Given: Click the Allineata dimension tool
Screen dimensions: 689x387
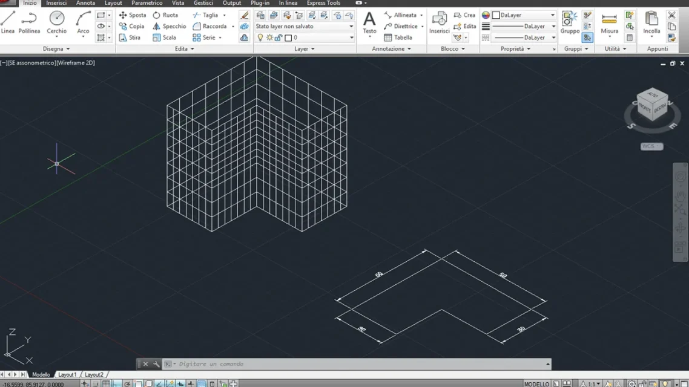Looking at the screenshot, I should (x=400, y=15).
